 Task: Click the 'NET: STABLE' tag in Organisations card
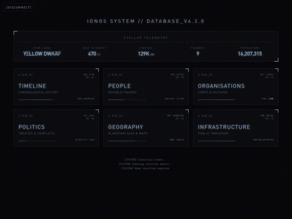(x=267, y=75)
